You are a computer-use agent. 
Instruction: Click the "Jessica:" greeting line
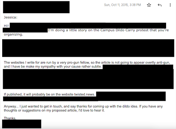(x=10, y=17)
